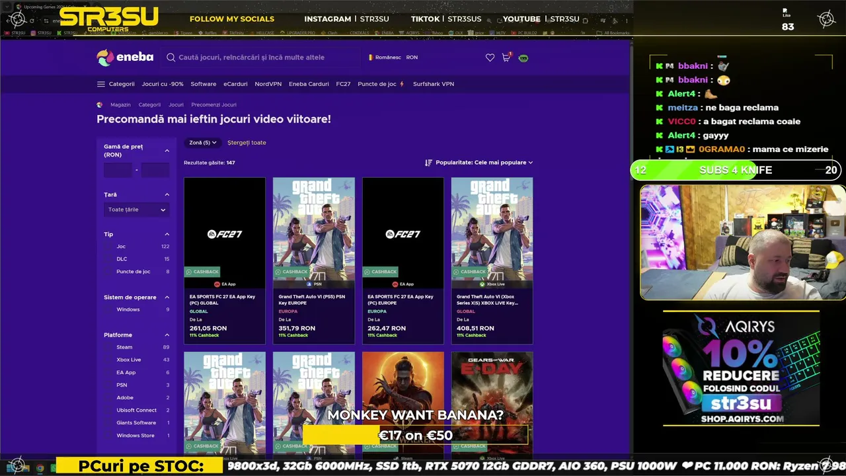Click the Romanian flag icon
The width and height of the screenshot is (846, 476).
[x=371, y=58]
